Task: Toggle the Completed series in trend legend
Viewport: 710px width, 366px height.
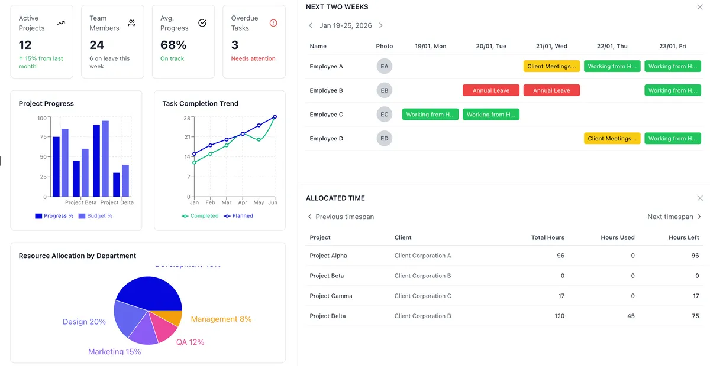Action: coord(200,216)
